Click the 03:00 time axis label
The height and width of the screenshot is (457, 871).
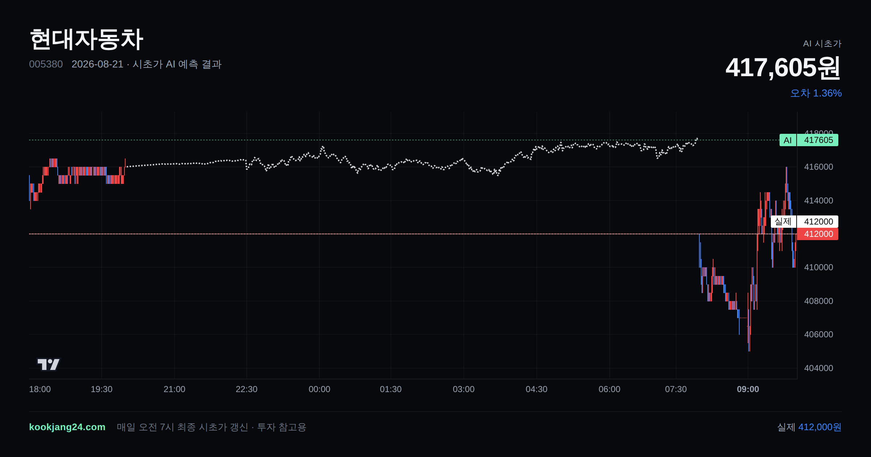coord(464,389)
